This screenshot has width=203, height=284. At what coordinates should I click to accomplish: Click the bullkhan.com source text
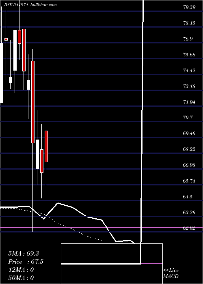(43, 5)
